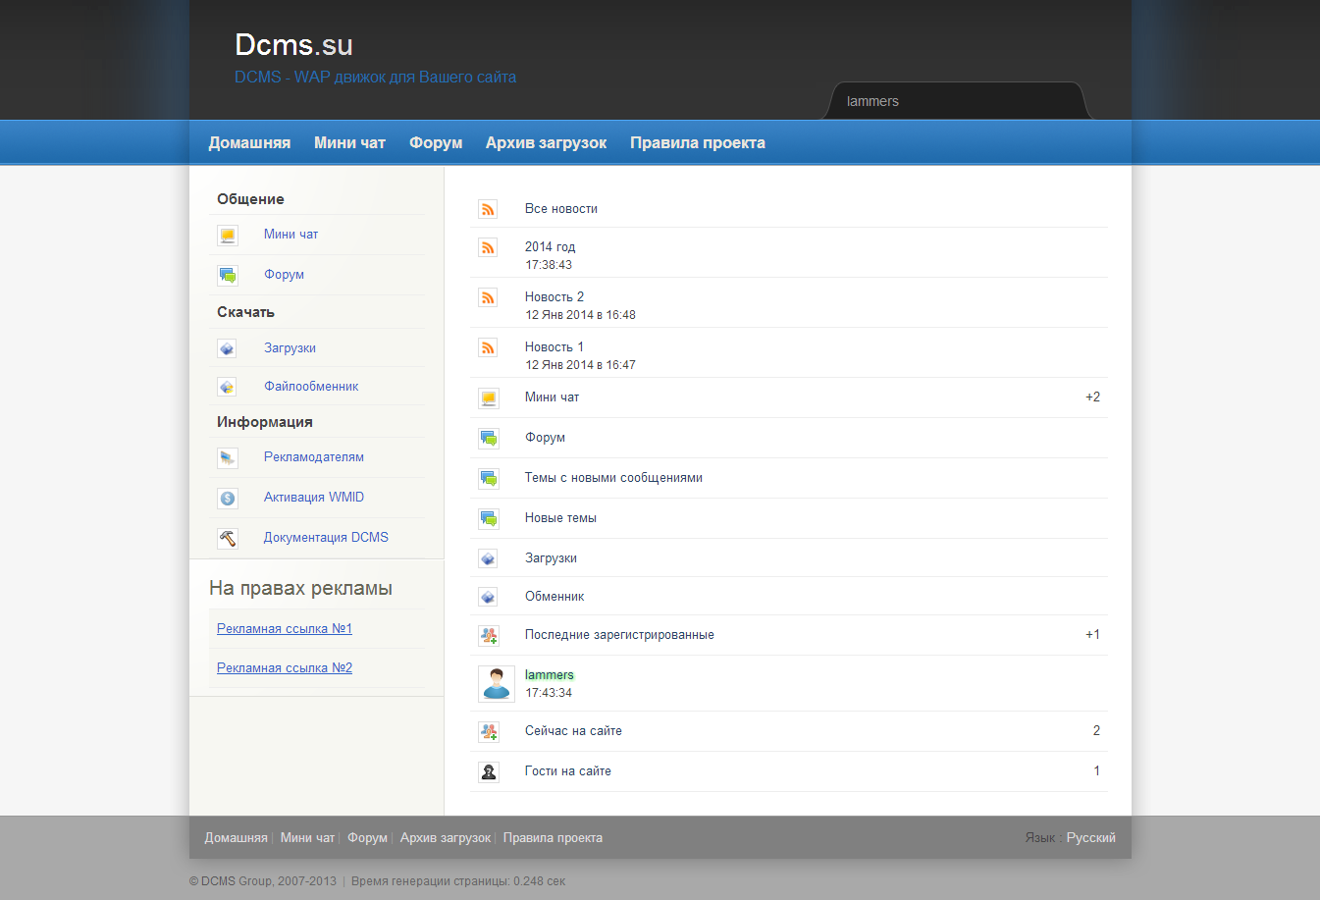Click the icon beside Сейчас на сайте
The height and width of the screenshot is (900, 1320).
489,732
